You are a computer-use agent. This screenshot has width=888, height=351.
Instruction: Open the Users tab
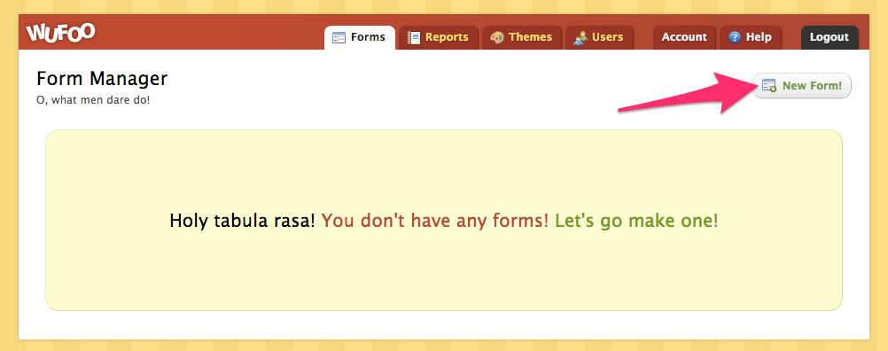599,37
